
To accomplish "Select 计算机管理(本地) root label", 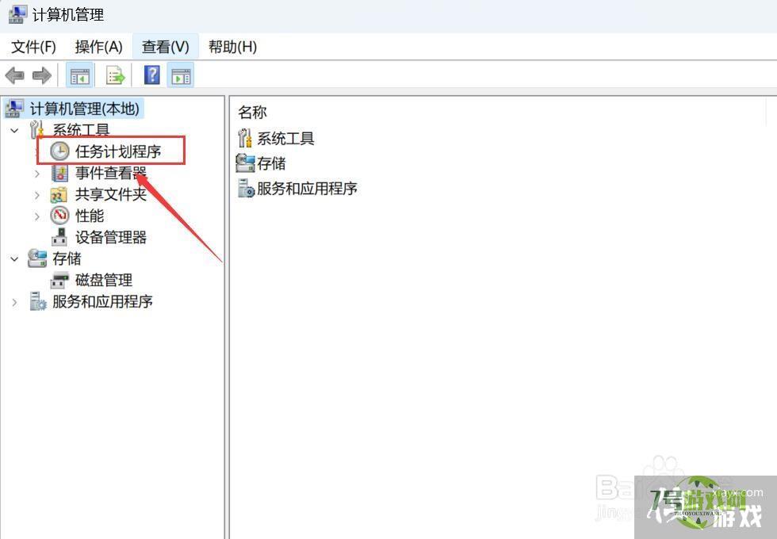I will 85,108.
